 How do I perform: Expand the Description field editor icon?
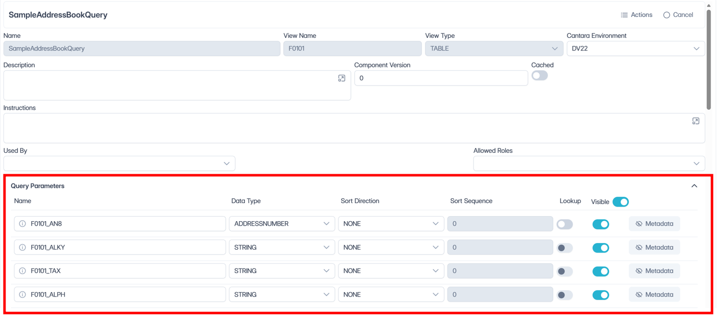(x=341, y=78)
